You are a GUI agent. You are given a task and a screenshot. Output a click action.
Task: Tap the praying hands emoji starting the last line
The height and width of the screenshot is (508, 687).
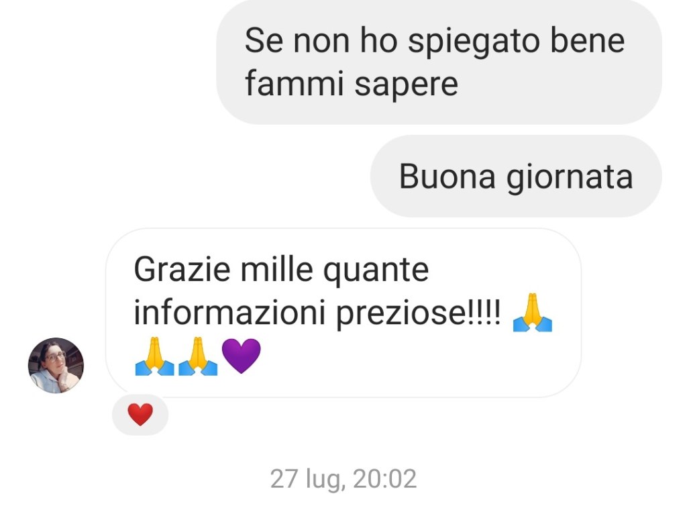155,356
